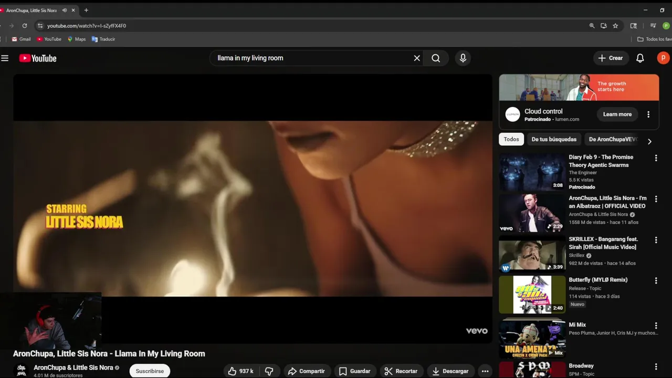
Task: Open media controls in browser toolbar
Action: tap(653, 26)
